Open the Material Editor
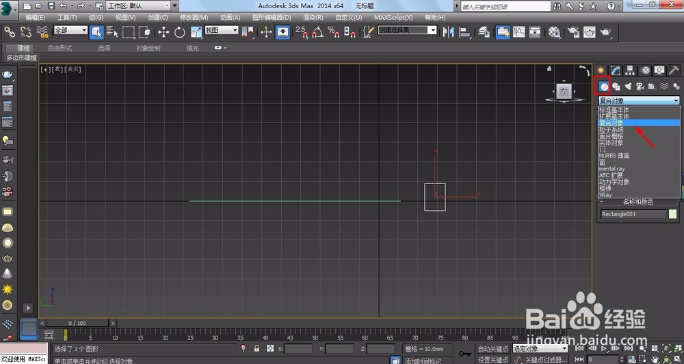Screen dimensions: 684x364 (x=555, y=32)
